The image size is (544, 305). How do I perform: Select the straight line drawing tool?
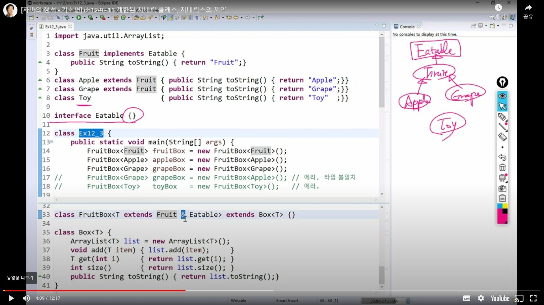[x=502, y=127]
